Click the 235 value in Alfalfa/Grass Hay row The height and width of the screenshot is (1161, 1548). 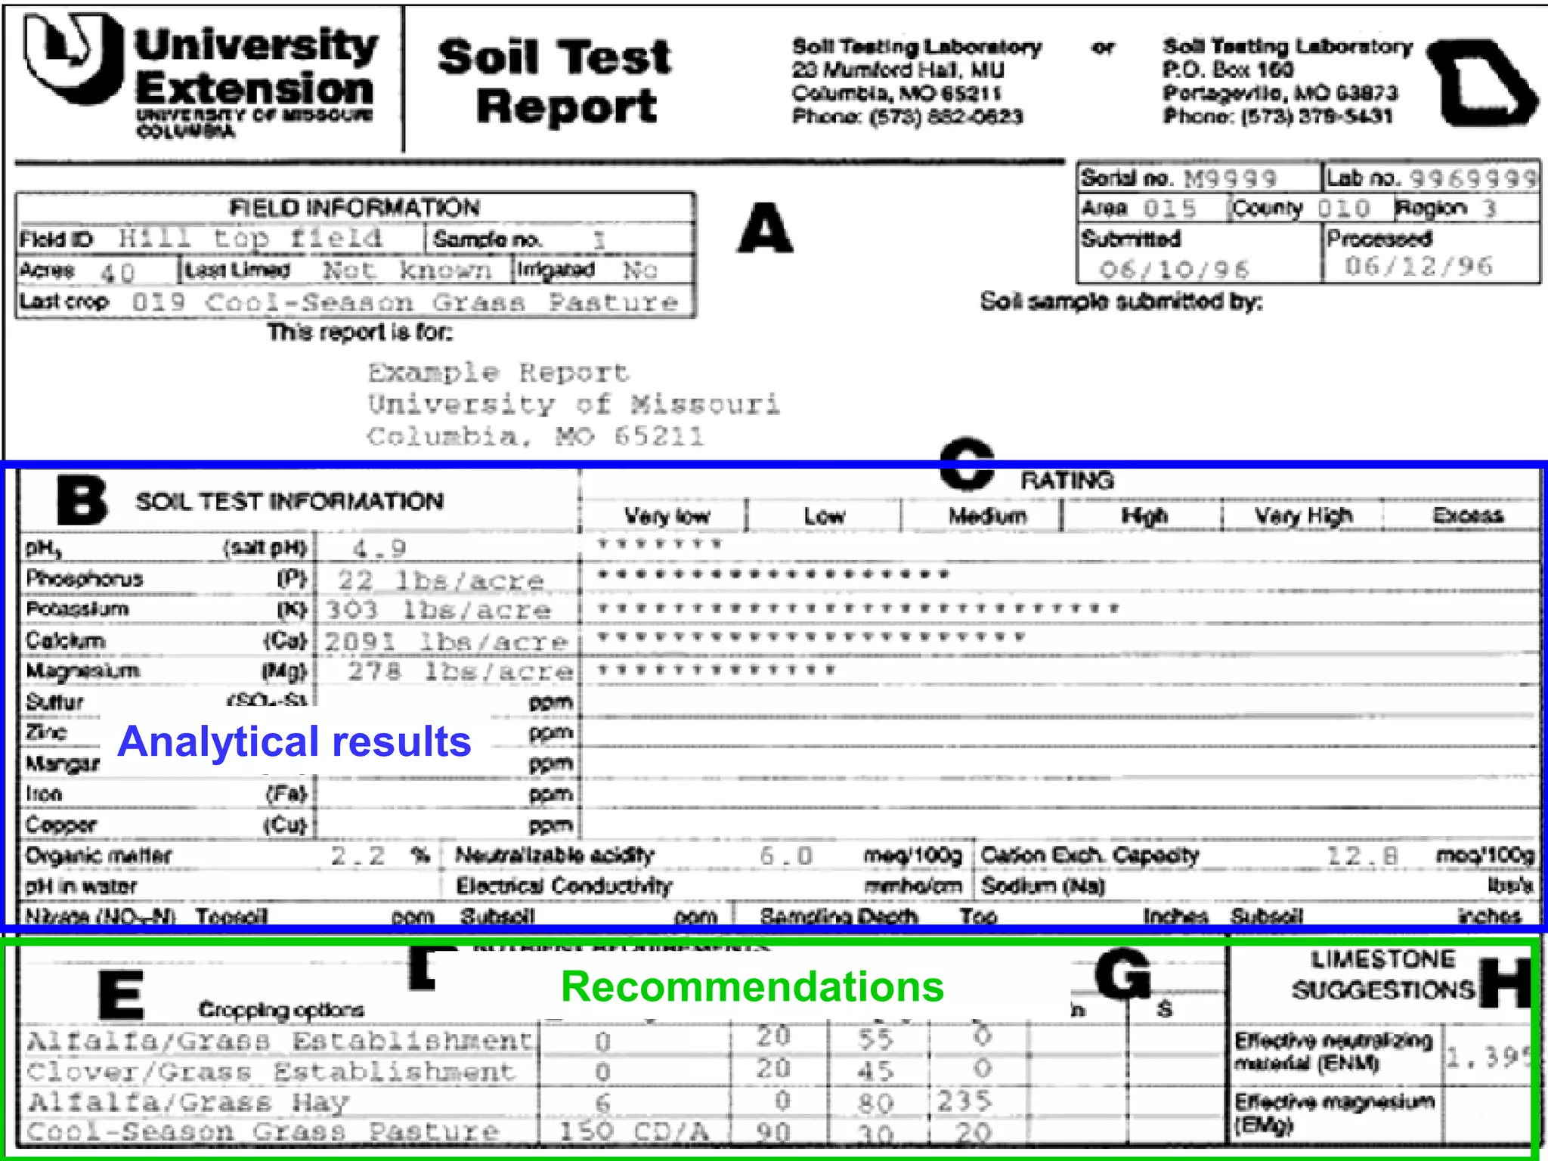pyautogui.click(x=964, y=1101)
